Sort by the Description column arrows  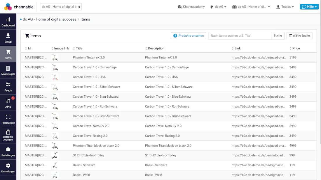click(146, 48)
